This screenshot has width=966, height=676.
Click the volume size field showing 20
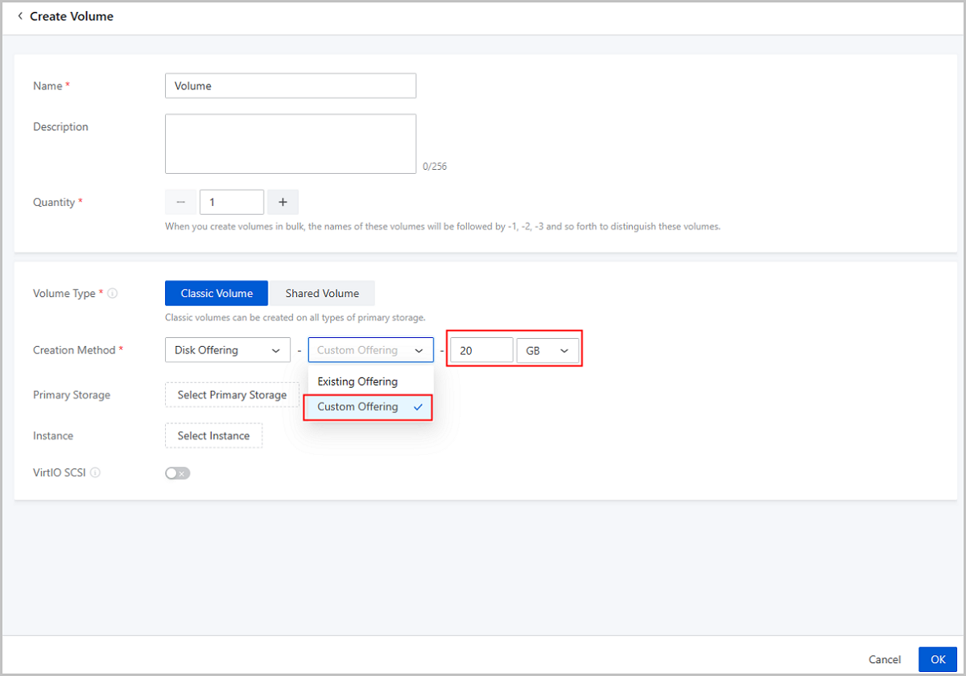(x=481, y=350)
